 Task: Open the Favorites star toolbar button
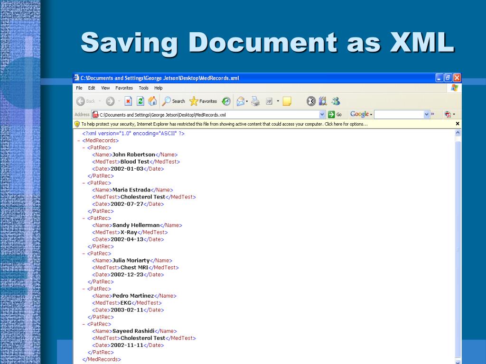[203, 101]
